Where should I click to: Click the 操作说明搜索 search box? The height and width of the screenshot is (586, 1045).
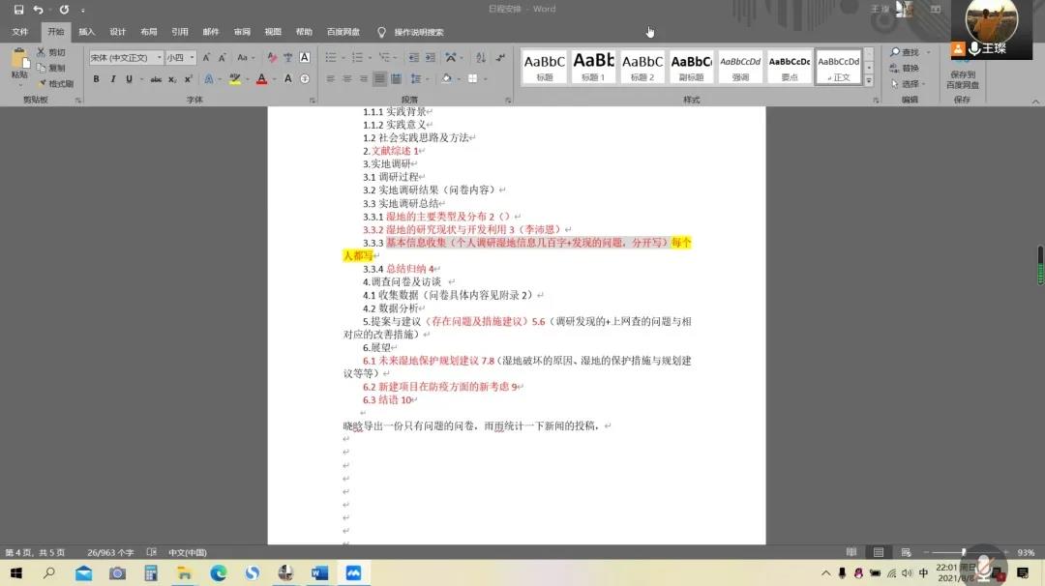pos(418,32)
